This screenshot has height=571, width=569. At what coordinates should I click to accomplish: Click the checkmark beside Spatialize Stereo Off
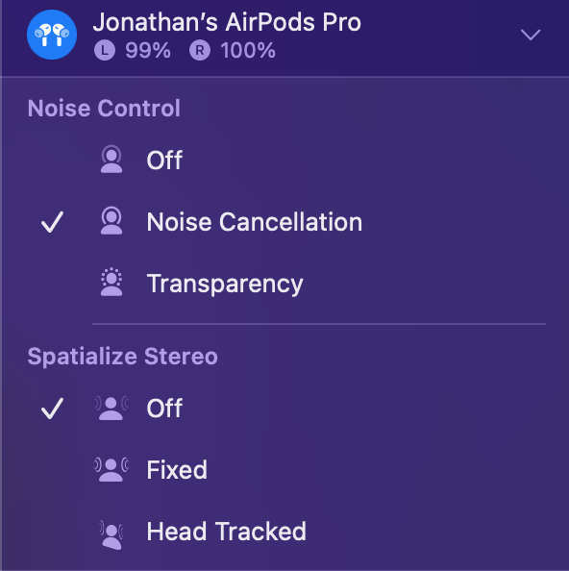(x=53, y=409)
